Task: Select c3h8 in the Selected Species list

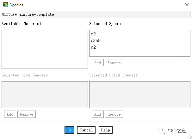Action: 96,41
